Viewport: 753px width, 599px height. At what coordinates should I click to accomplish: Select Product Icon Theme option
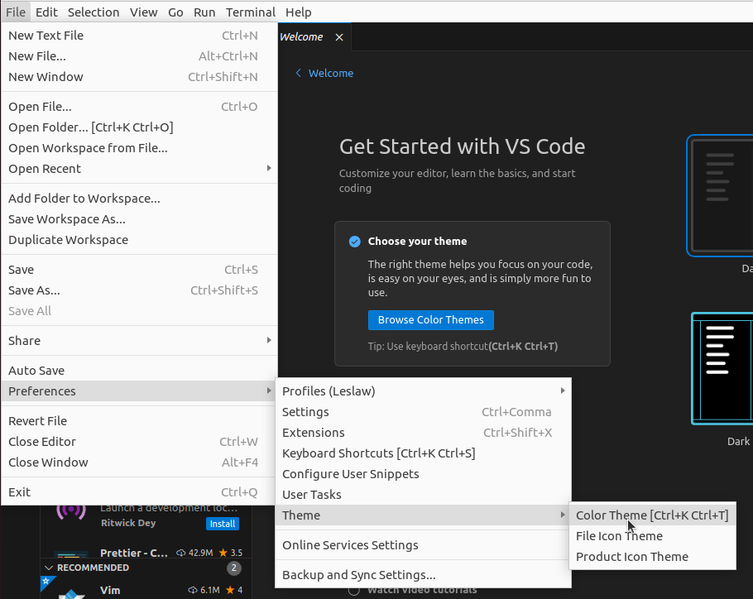[x=652, y=556]
